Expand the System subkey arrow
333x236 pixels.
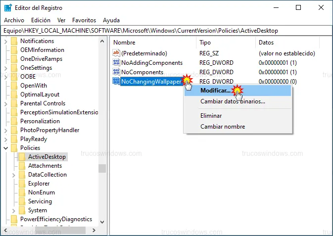[x=14, y=210]
